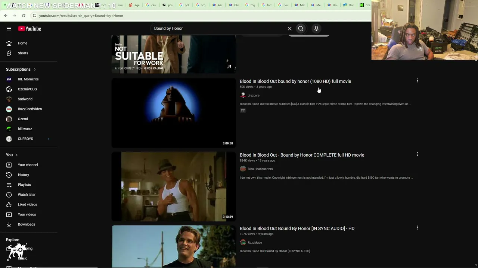Click the drezcore channel avatar
478x268 pixels.
pyautogui.click(x=243, y=95)
